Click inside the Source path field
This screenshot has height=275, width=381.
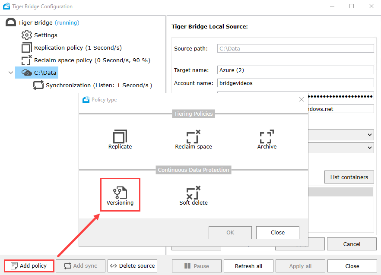[x=295, y=48]
